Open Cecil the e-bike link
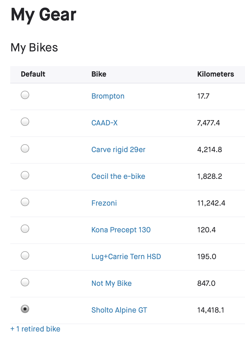The height and width of the screenshot is (343, 245). [118, 176]
